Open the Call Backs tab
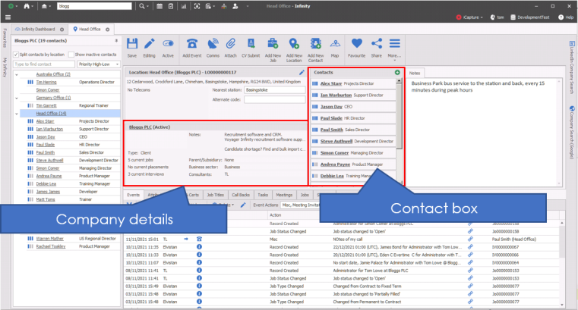Viewport: 578px width, 310px height. (242, 194)
